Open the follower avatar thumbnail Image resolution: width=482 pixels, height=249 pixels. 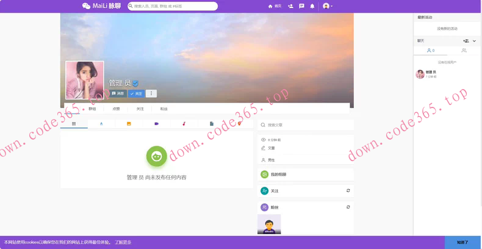[x=269, y=224]
